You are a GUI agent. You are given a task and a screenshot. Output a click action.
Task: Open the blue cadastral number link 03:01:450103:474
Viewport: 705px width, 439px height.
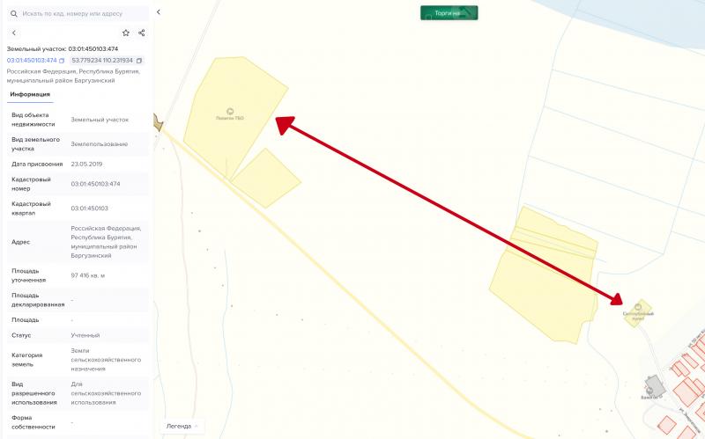[x=32, y=60]
